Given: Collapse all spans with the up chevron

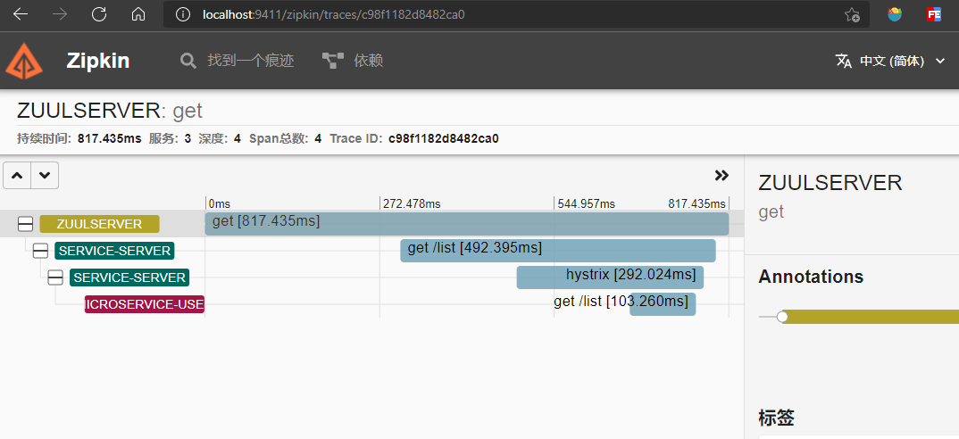Looking at the screenshot, I should (x=17, y=176).
